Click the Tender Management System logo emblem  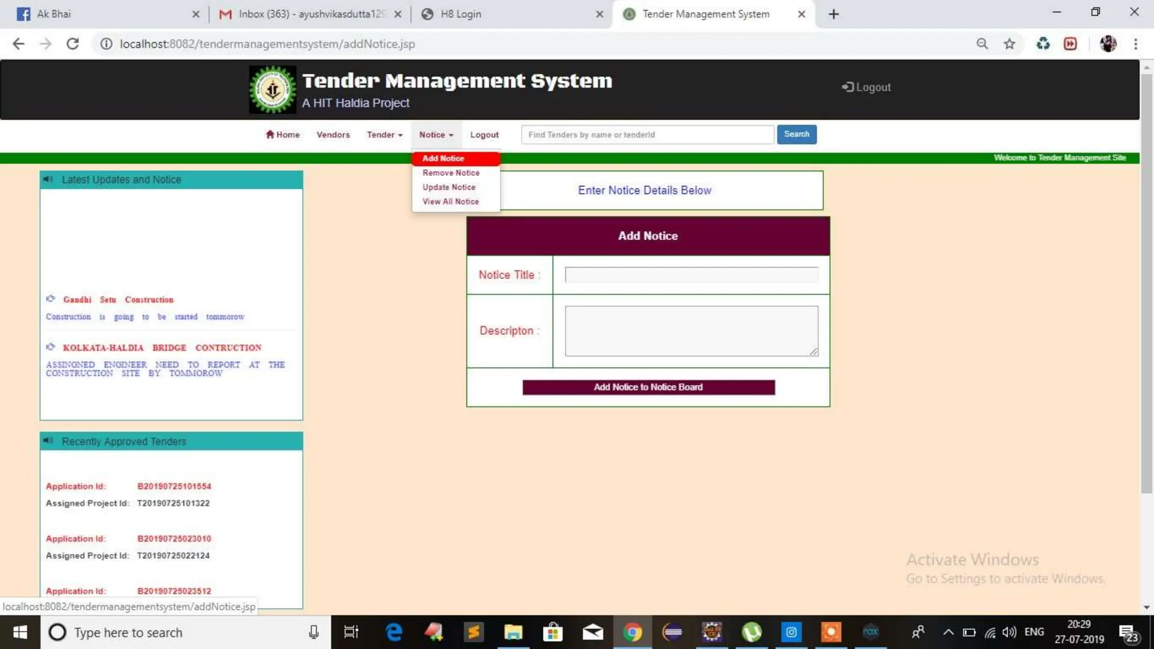pos(273,90)
